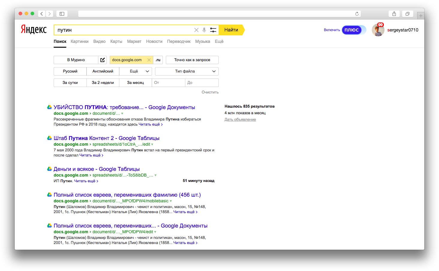The height and width of the screenshot is (271, 439).
Task: Open the Safari share menu
Action: pos(394,14)
